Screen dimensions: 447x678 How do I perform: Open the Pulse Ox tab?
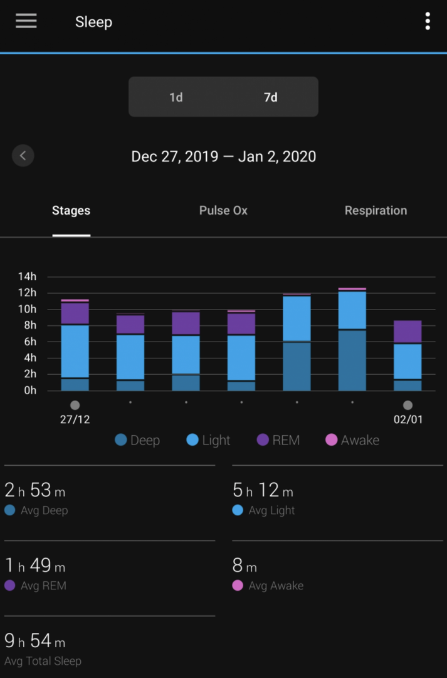pyautogui.click(x=223, y=210)
